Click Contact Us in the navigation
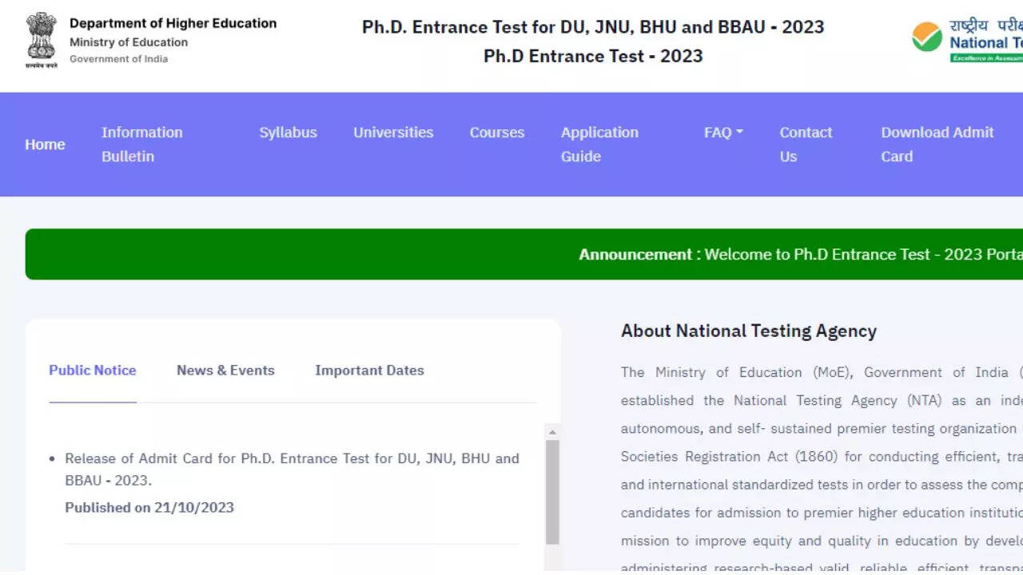The width and height of the screenshot is (1023, 575). point(806,145)
